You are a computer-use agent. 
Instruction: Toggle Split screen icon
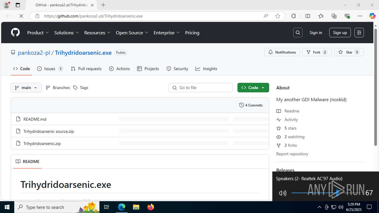pyautogui.click(x=308, y=16)
